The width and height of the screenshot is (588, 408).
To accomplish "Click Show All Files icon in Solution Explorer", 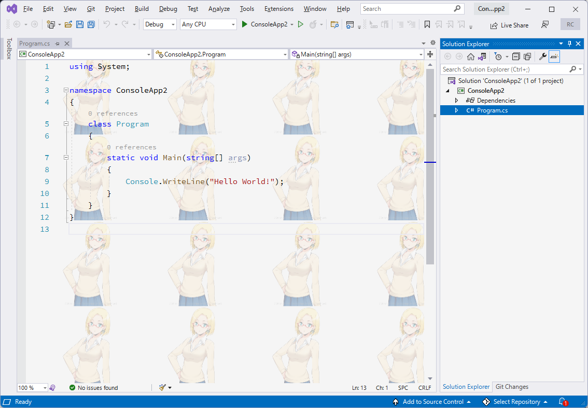I will 527,57.
